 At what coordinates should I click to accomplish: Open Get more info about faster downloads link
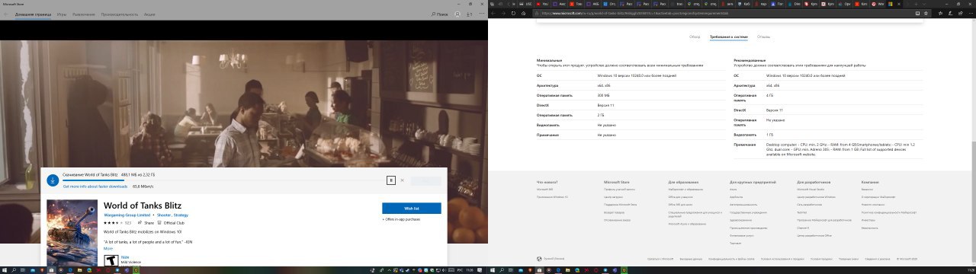(x=95, y=186)
